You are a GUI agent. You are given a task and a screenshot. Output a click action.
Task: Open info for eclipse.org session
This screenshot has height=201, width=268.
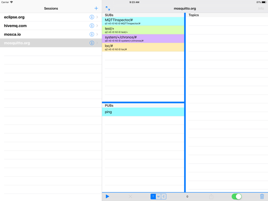coord(92,17)
